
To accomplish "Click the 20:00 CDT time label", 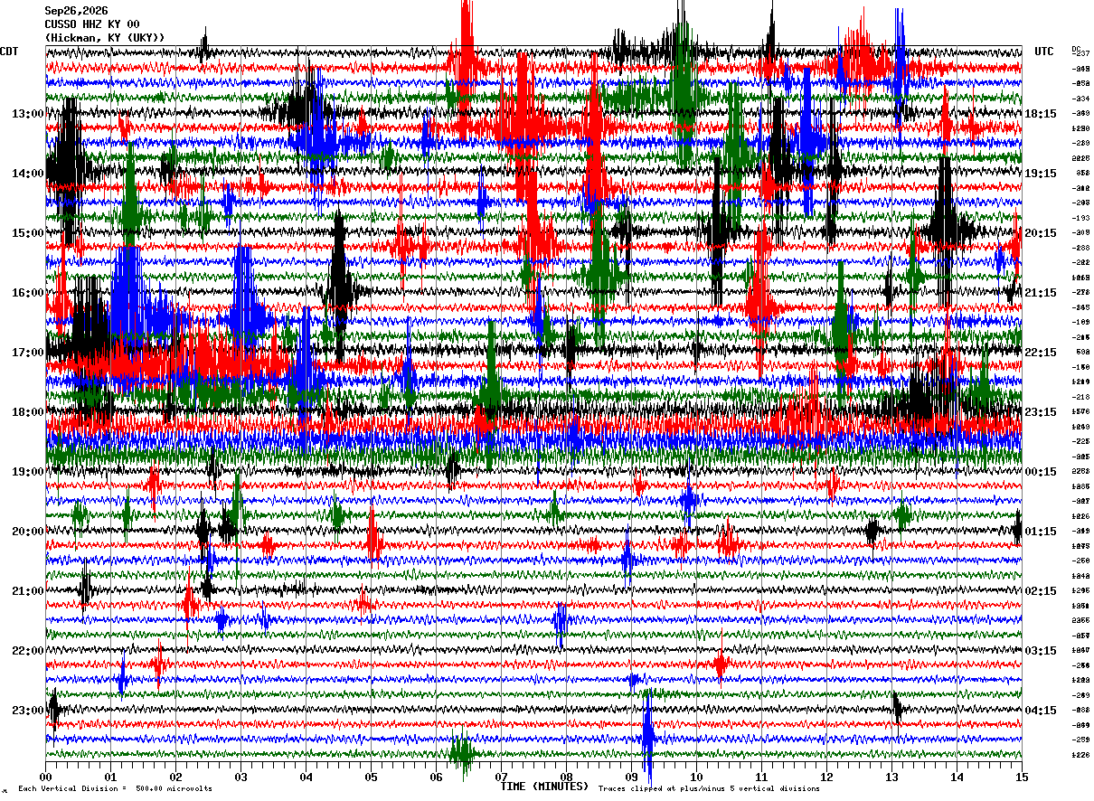I will pos(28,532).
